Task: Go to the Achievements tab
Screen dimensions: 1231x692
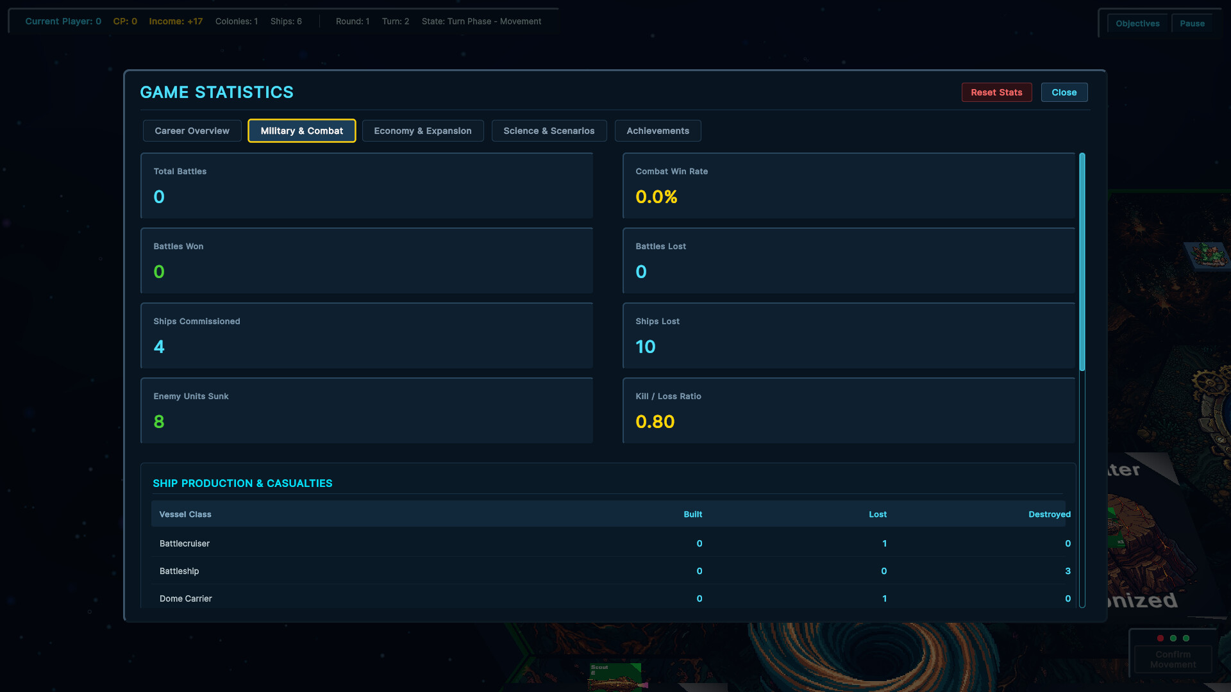Action: pyautogui.click(x=658, y=131)
